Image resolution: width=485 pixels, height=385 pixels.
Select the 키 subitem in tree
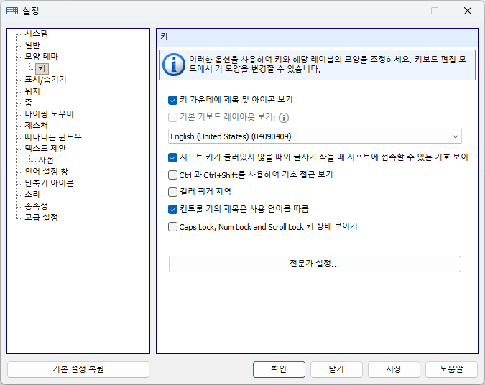(x=42, y=68)
